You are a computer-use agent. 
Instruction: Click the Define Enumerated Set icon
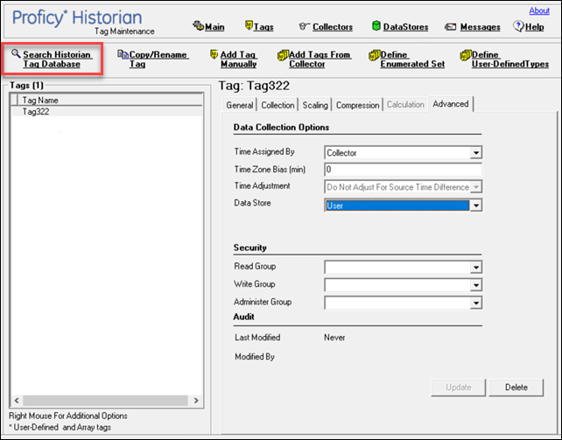click(x=375, y=55)
